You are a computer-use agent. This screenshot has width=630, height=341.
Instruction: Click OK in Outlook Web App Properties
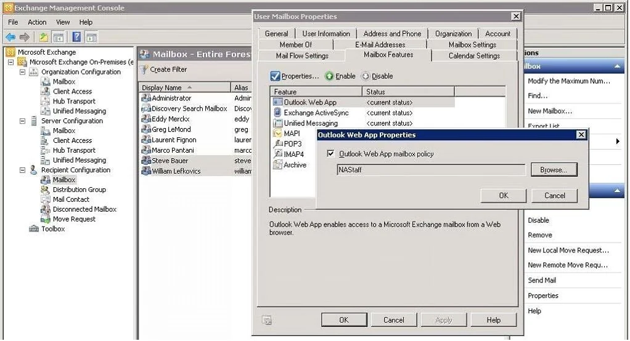click(504, 195)
